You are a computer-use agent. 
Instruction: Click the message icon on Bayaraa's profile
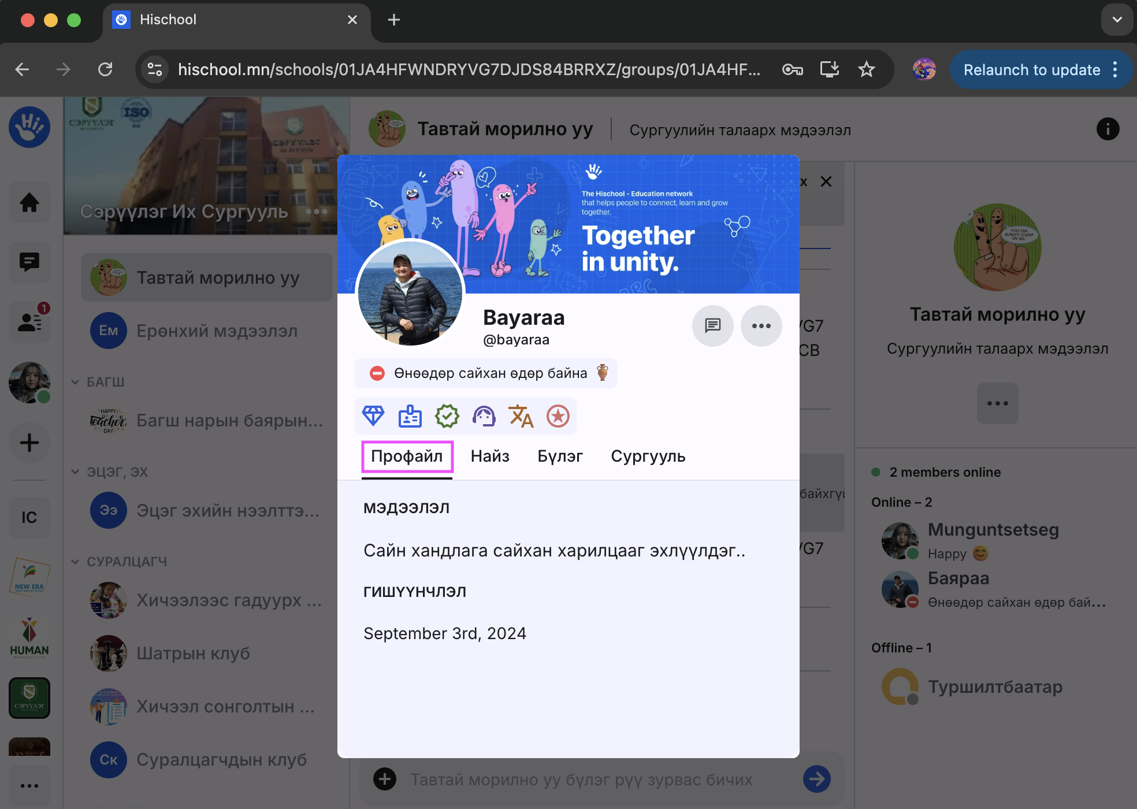[x=712, y=326]
